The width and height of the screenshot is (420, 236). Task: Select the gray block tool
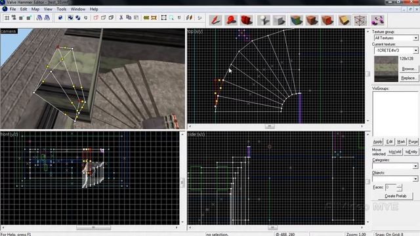[279, 20]
